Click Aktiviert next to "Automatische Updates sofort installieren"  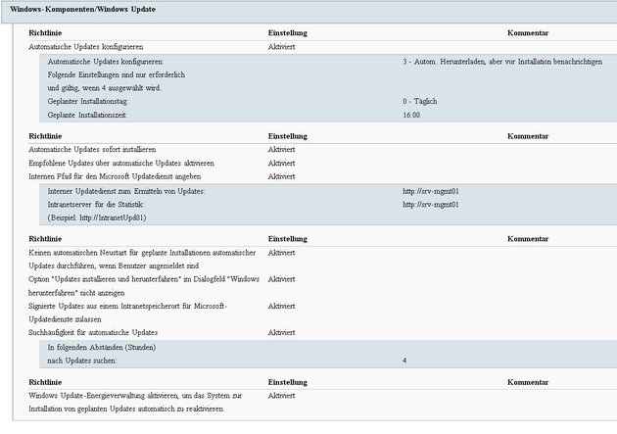[281, 150]
